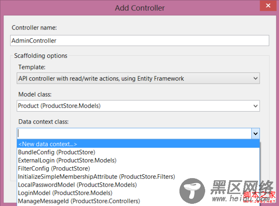This screenshot has height=206, width=279.
Task: Collapse the Data context class dropdown arrow
Action: pos(255,133)
